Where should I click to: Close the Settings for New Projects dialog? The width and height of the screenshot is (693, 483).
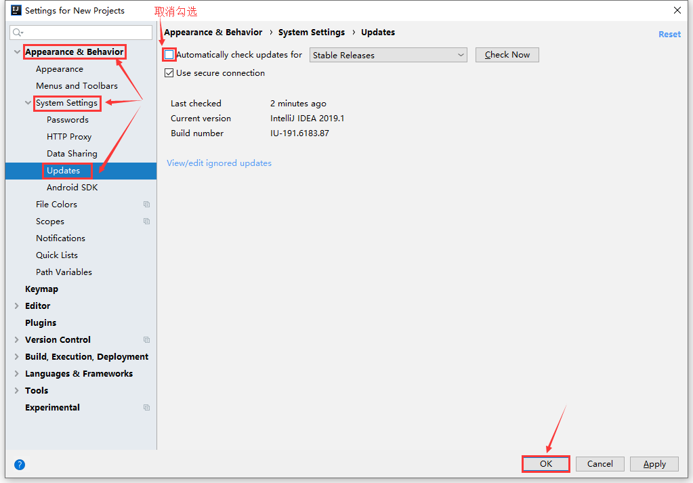677,10
